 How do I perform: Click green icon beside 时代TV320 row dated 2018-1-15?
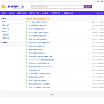(27, 32)
